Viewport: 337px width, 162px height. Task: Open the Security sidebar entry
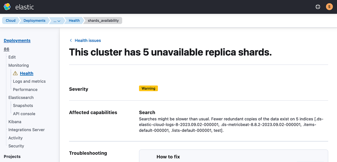click(x=16, y=146)
